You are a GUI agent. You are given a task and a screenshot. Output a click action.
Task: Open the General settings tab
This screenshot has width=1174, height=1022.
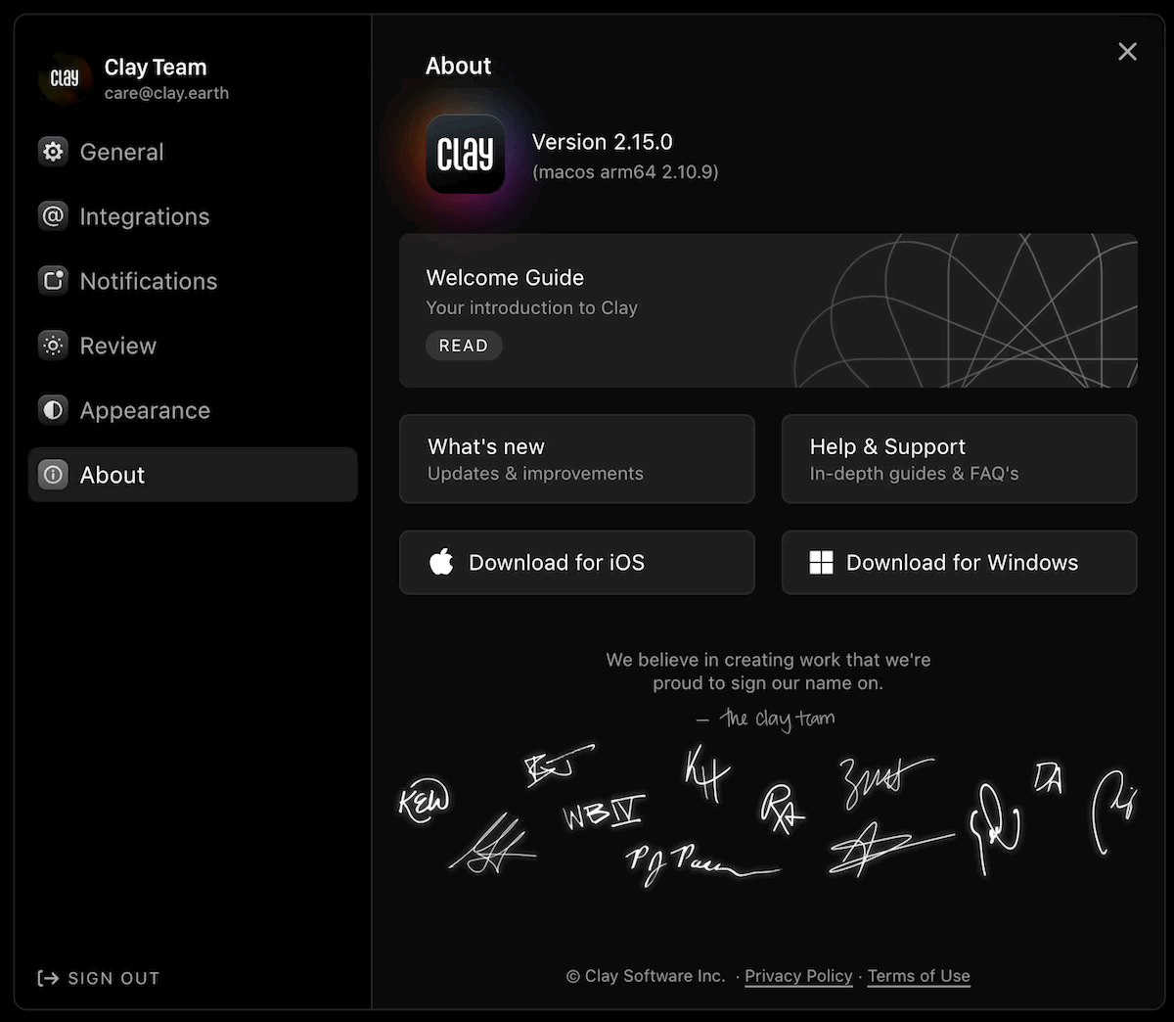pos(121,152)
